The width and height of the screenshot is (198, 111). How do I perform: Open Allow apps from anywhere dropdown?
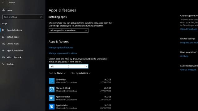click(x=69, y=30)
